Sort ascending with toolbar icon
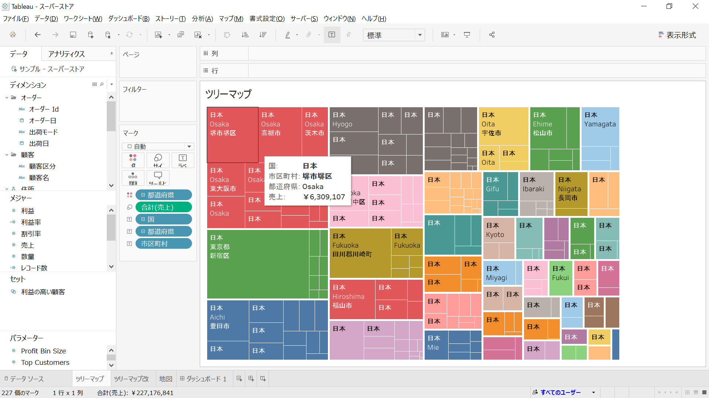 pos(245,35)
